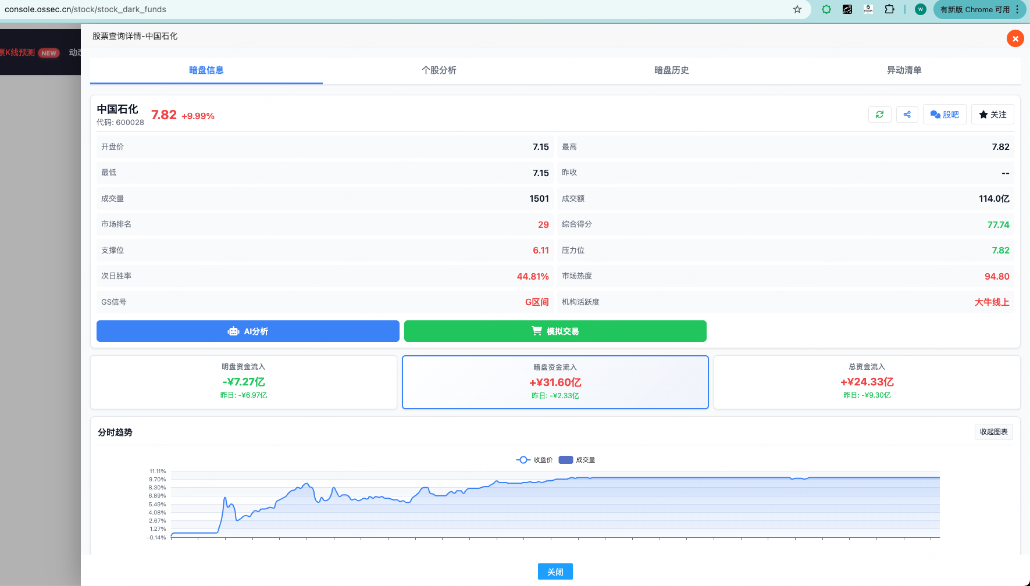Click the refresh stock data icon
The width and height of the screenshot is (1030, 586).
click(x=879, y=115)
